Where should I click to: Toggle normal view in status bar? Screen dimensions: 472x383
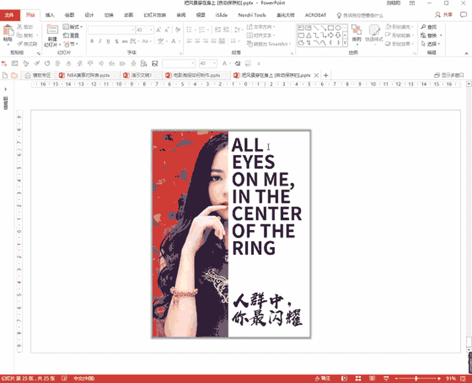pyautogui.click(x=345, y=378)
